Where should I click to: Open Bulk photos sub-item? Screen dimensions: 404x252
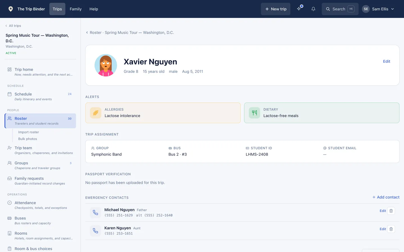tap(27, 139)
